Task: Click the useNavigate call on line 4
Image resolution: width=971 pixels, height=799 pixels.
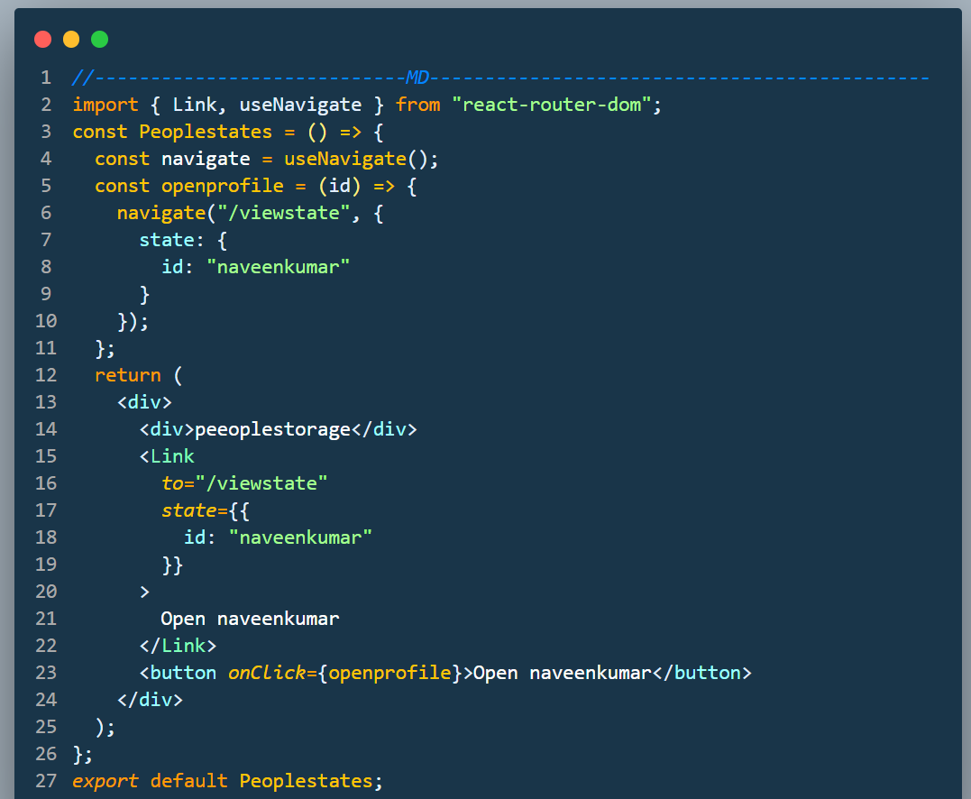Action: [359, 159]
